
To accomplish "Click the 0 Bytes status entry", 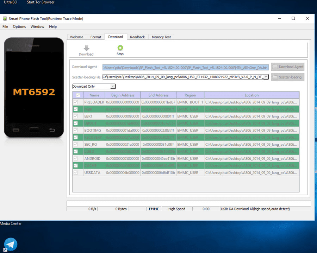I will click(x=113, y=209).
